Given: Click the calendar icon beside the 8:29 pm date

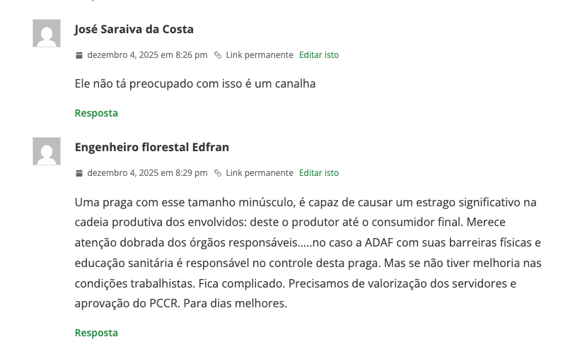Looking at the screenshot, I should pos(79,173).
